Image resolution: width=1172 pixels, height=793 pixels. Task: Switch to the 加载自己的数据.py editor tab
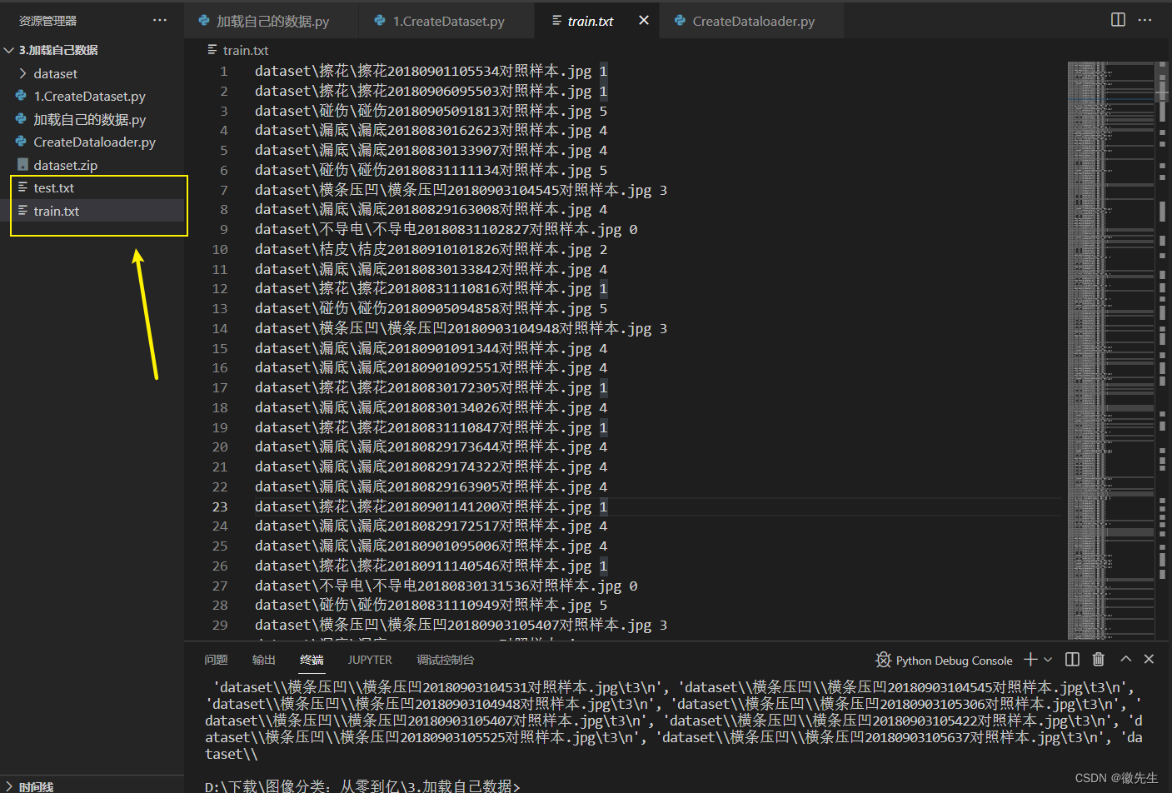pos(272,21)
